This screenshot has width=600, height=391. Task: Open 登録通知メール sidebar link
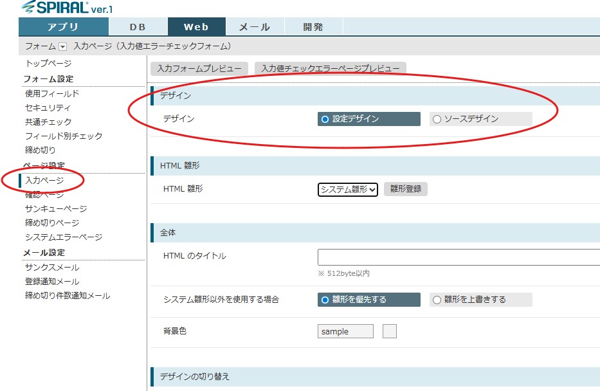[x=52, y=282]
